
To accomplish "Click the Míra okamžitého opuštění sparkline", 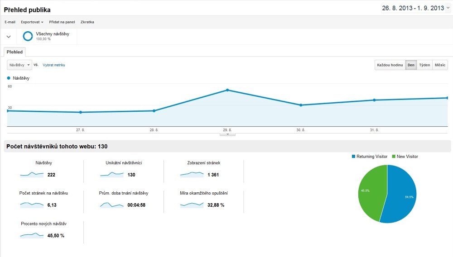I will [x=192, y=205].
